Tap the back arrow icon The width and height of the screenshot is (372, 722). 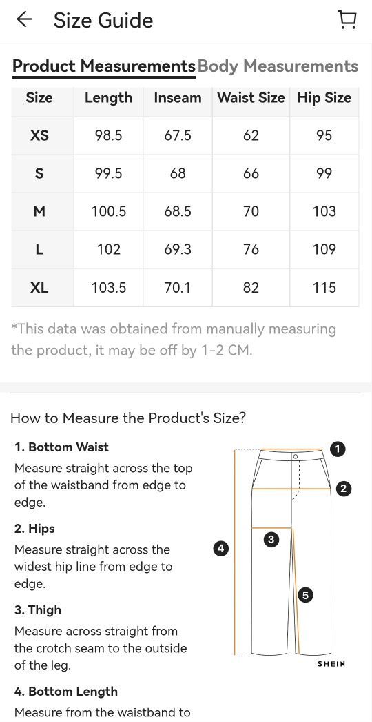coord(24,19)
